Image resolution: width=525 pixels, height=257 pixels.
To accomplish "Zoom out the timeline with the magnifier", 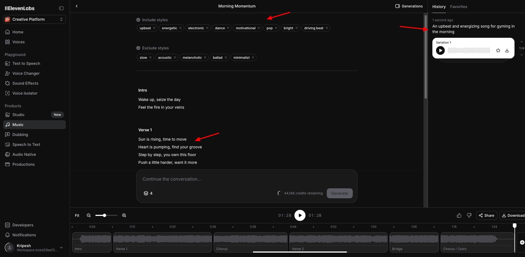I will click(x=89, y=215).
